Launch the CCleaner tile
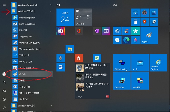The height and width of the screenshot is (112, 170). point(126,31)
